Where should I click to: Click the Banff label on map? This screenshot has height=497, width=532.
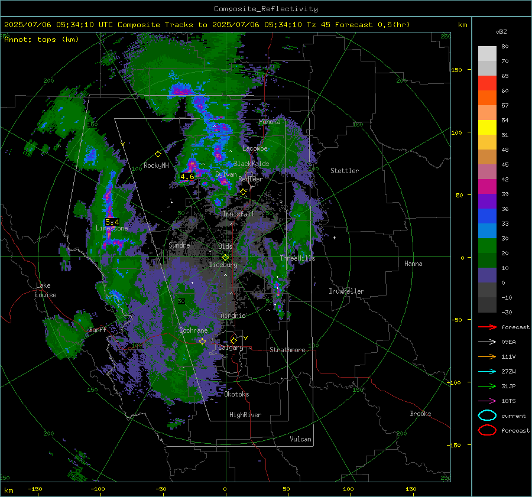(x=98, y=329)
